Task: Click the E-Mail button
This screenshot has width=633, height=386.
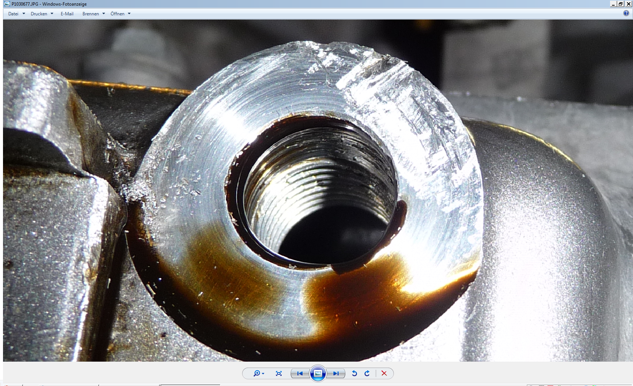Action: click(67, 14)
